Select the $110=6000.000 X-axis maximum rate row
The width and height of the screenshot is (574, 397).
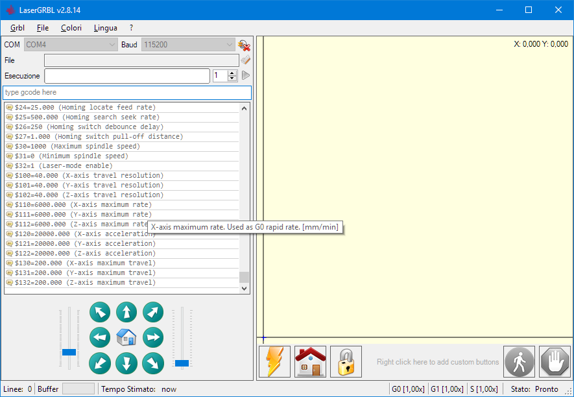pyautogui.click(x=122, y=205)
